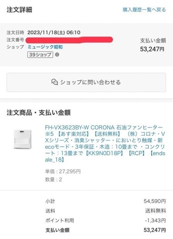Click the info icon beside 39ショップ
Image resolution: width=173 pixels, height=239 pixels.
coord(57,55)
